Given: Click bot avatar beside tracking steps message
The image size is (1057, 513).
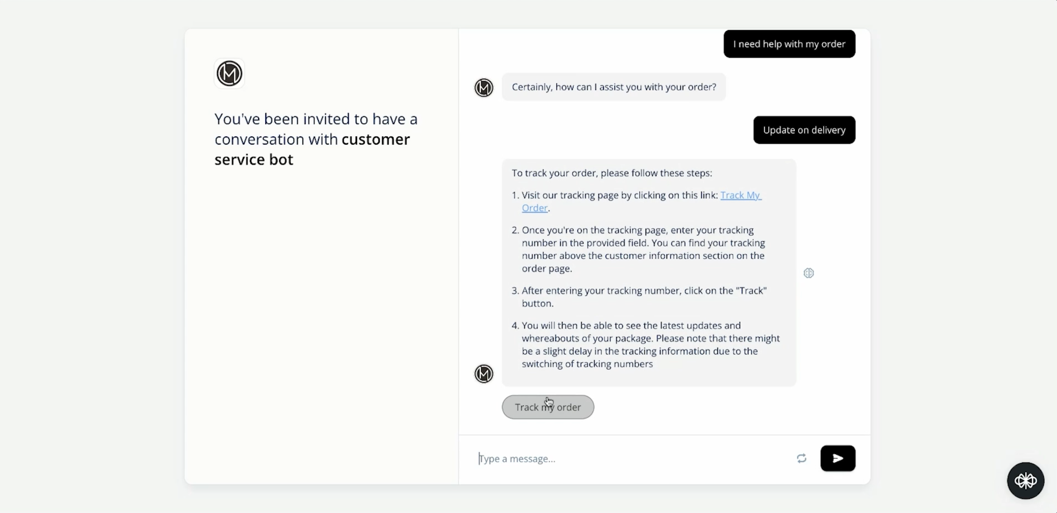Looking at the screenshot, I should [x=484, y=374].
